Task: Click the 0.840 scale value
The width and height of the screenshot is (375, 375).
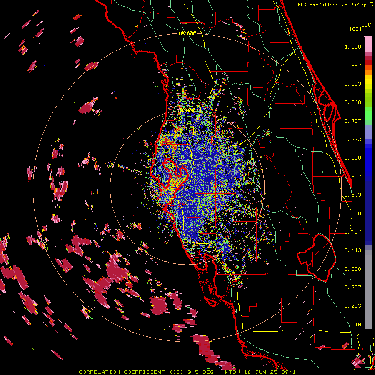Action: [353, 102]
